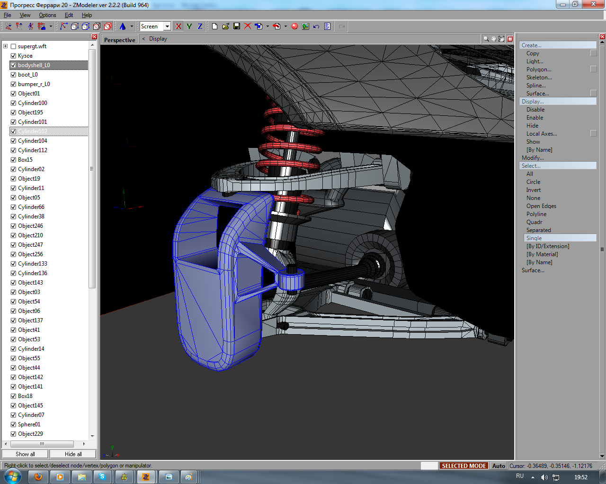Uncheck the boot_L0 visibility checkbox
This screenshot has height=484, width=606.
[13, 75]
